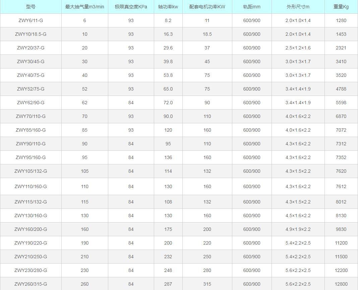This screenshot has height=290, width=358.
Task: Click weight value 11200
Action: pyautogui.click(x=341, y=243)
